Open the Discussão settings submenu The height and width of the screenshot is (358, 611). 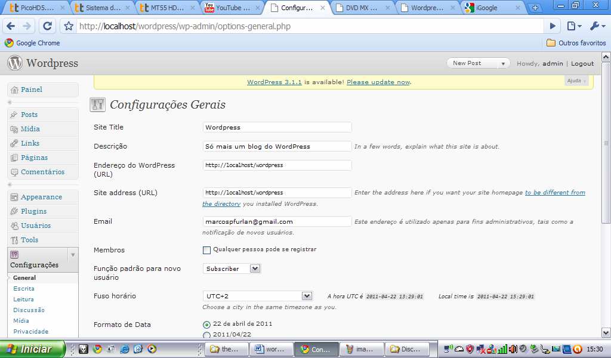29,310
